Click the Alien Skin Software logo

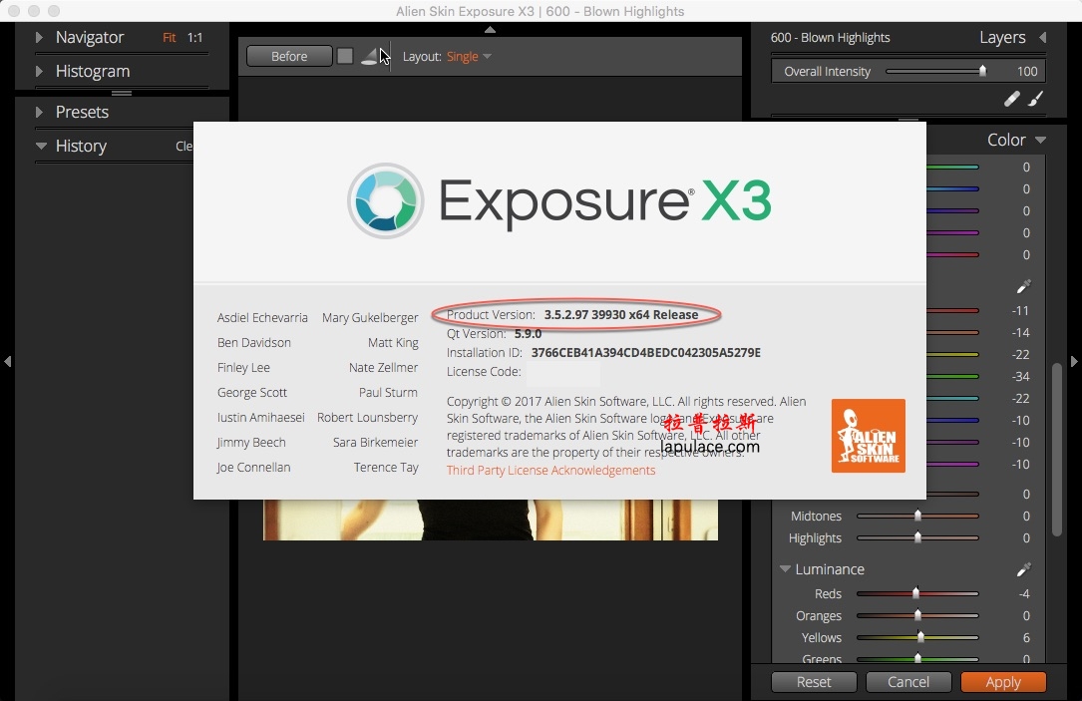click(868, 436)
